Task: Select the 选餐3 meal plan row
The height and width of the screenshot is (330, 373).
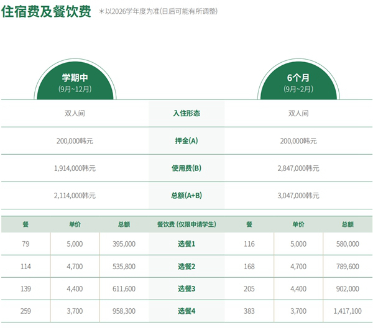Action: 186,289
